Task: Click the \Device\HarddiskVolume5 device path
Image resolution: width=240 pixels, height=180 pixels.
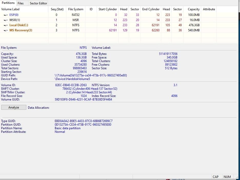Action: coord(72,79)
